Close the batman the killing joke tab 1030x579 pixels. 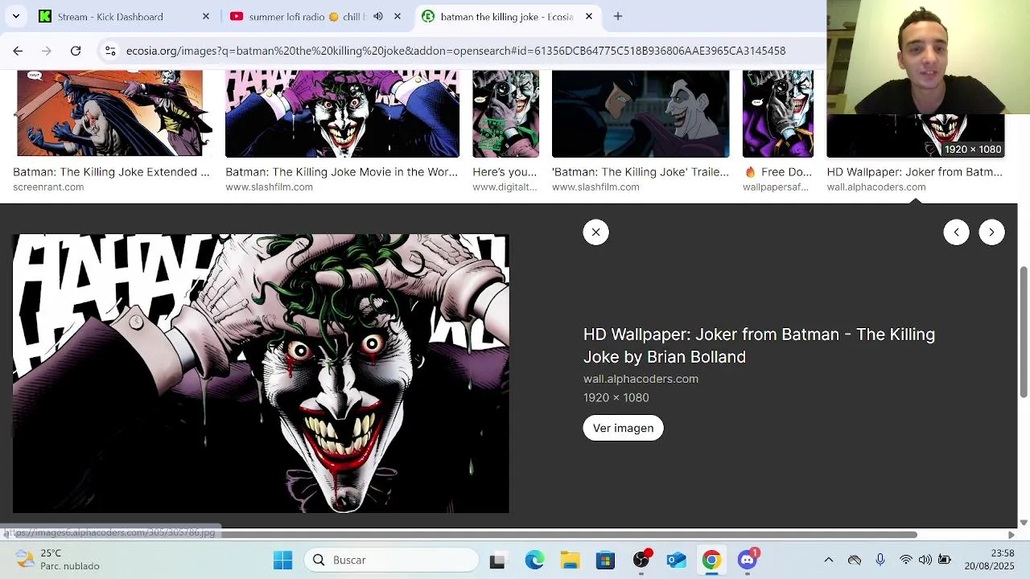(x=588, y=16)
